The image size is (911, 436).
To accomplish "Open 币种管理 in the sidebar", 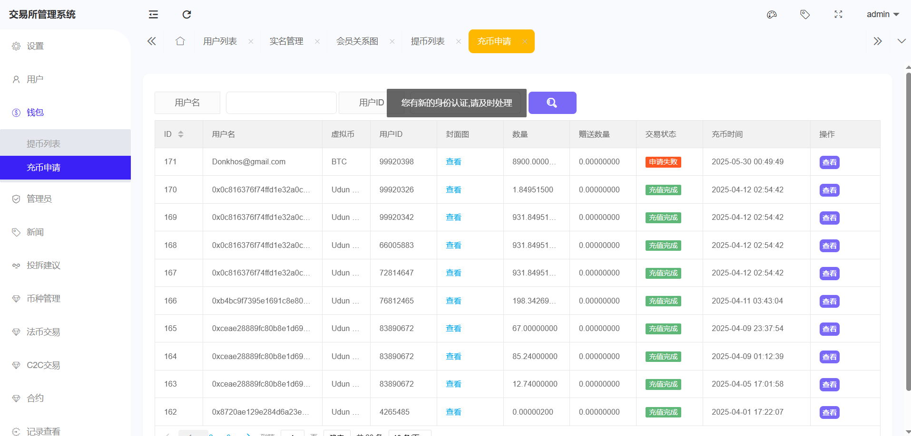I will (43, 299).
